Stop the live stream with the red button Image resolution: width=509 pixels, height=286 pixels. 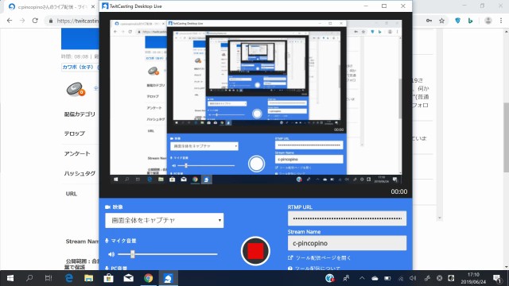click(x=255, y=251)
